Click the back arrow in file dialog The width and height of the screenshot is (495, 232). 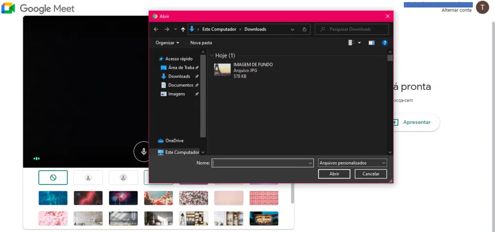click(156, 29)
